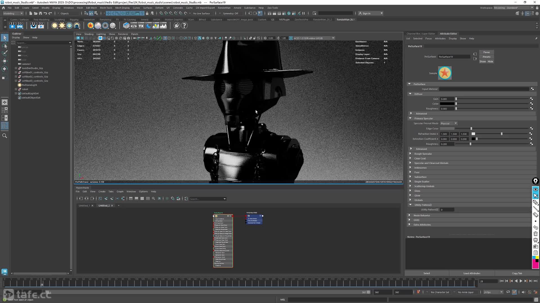Map the Input Material via checker icon

point(532,89)
